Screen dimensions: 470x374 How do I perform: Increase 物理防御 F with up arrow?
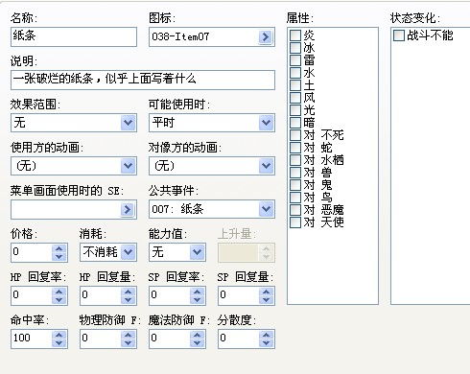click(x=129, y=335)
